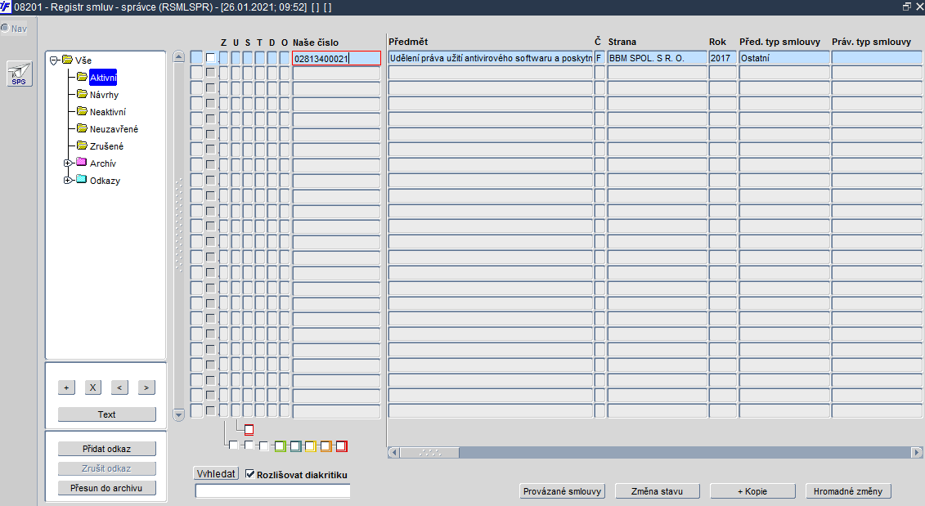Click the yellow-bordered legend box
925x506 pixels.
(310, 446)
